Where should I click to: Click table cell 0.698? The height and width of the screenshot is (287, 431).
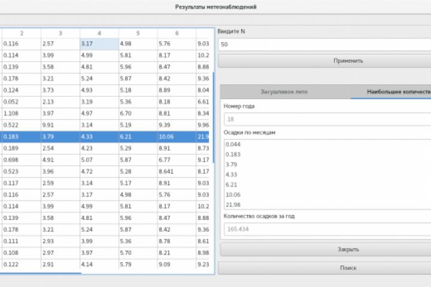coord(22,160)
